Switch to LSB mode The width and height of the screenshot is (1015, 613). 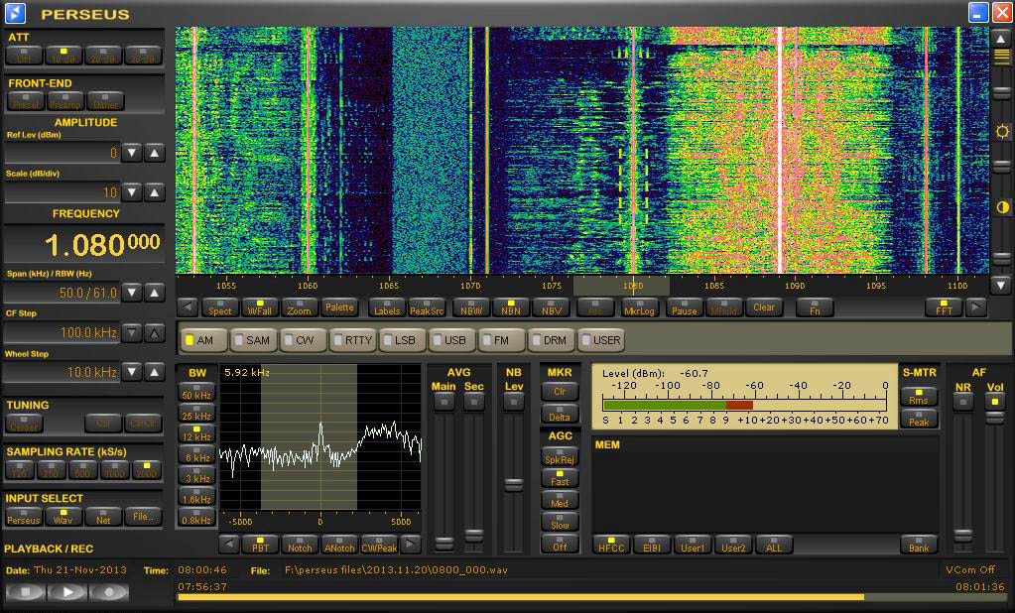click(401, 340)
